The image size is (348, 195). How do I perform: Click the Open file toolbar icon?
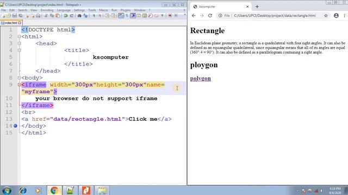point(9,16)
